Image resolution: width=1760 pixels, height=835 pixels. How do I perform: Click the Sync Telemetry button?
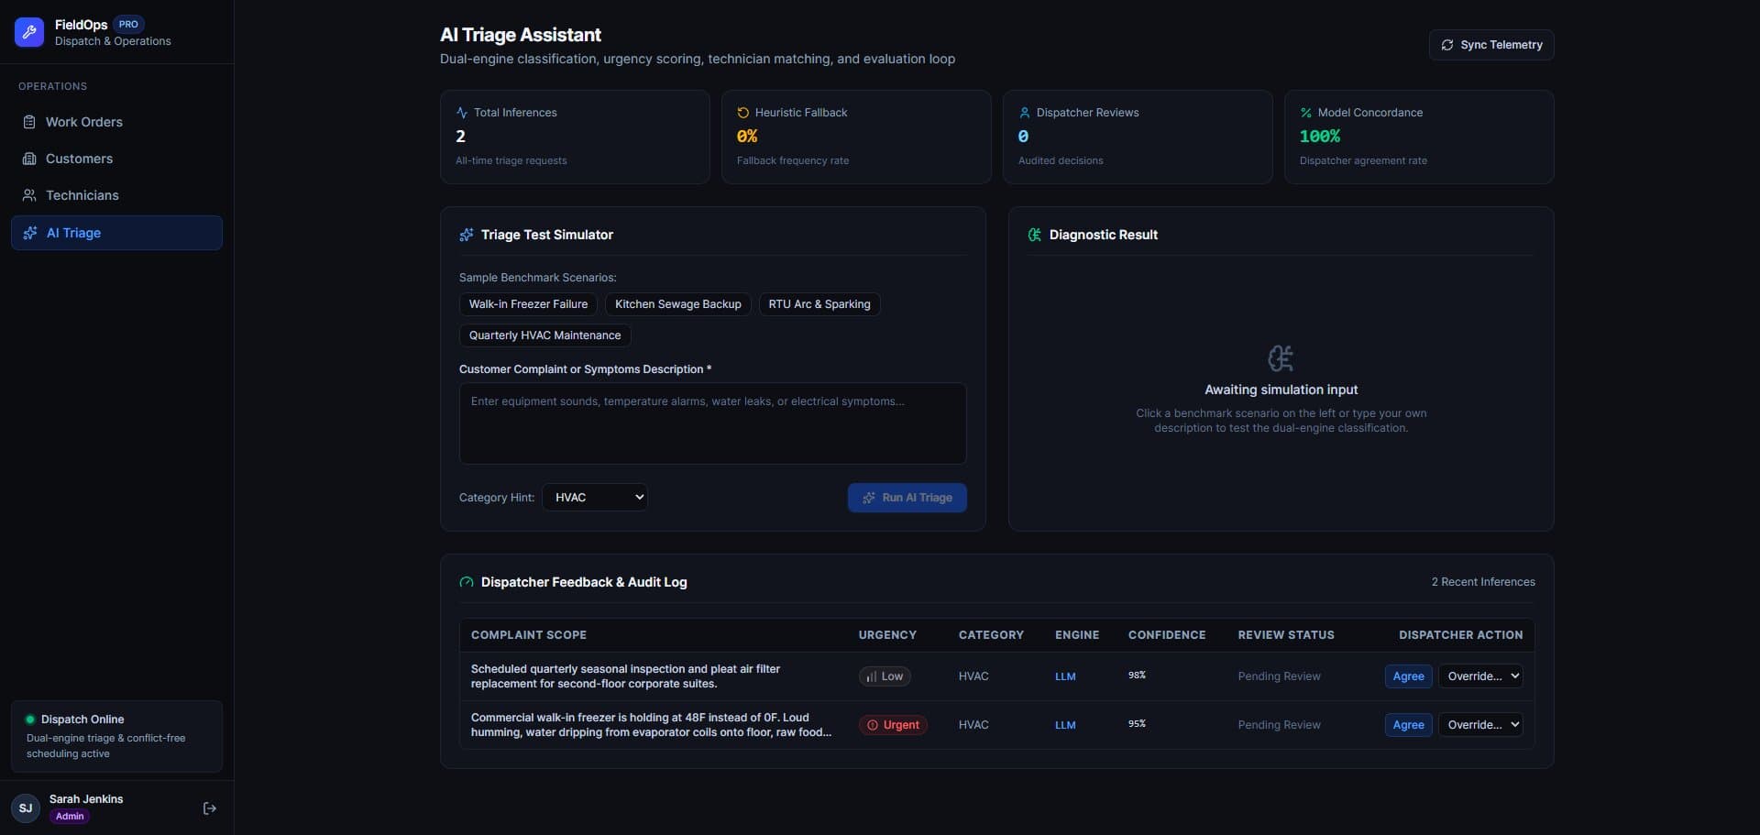[1491, 45]
